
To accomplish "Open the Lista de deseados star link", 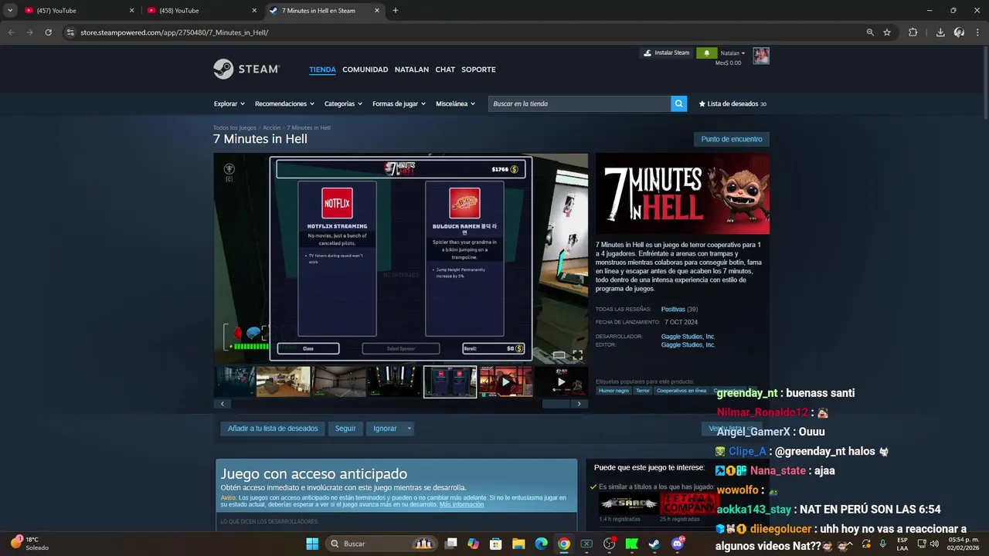I will tap(732, 103).
